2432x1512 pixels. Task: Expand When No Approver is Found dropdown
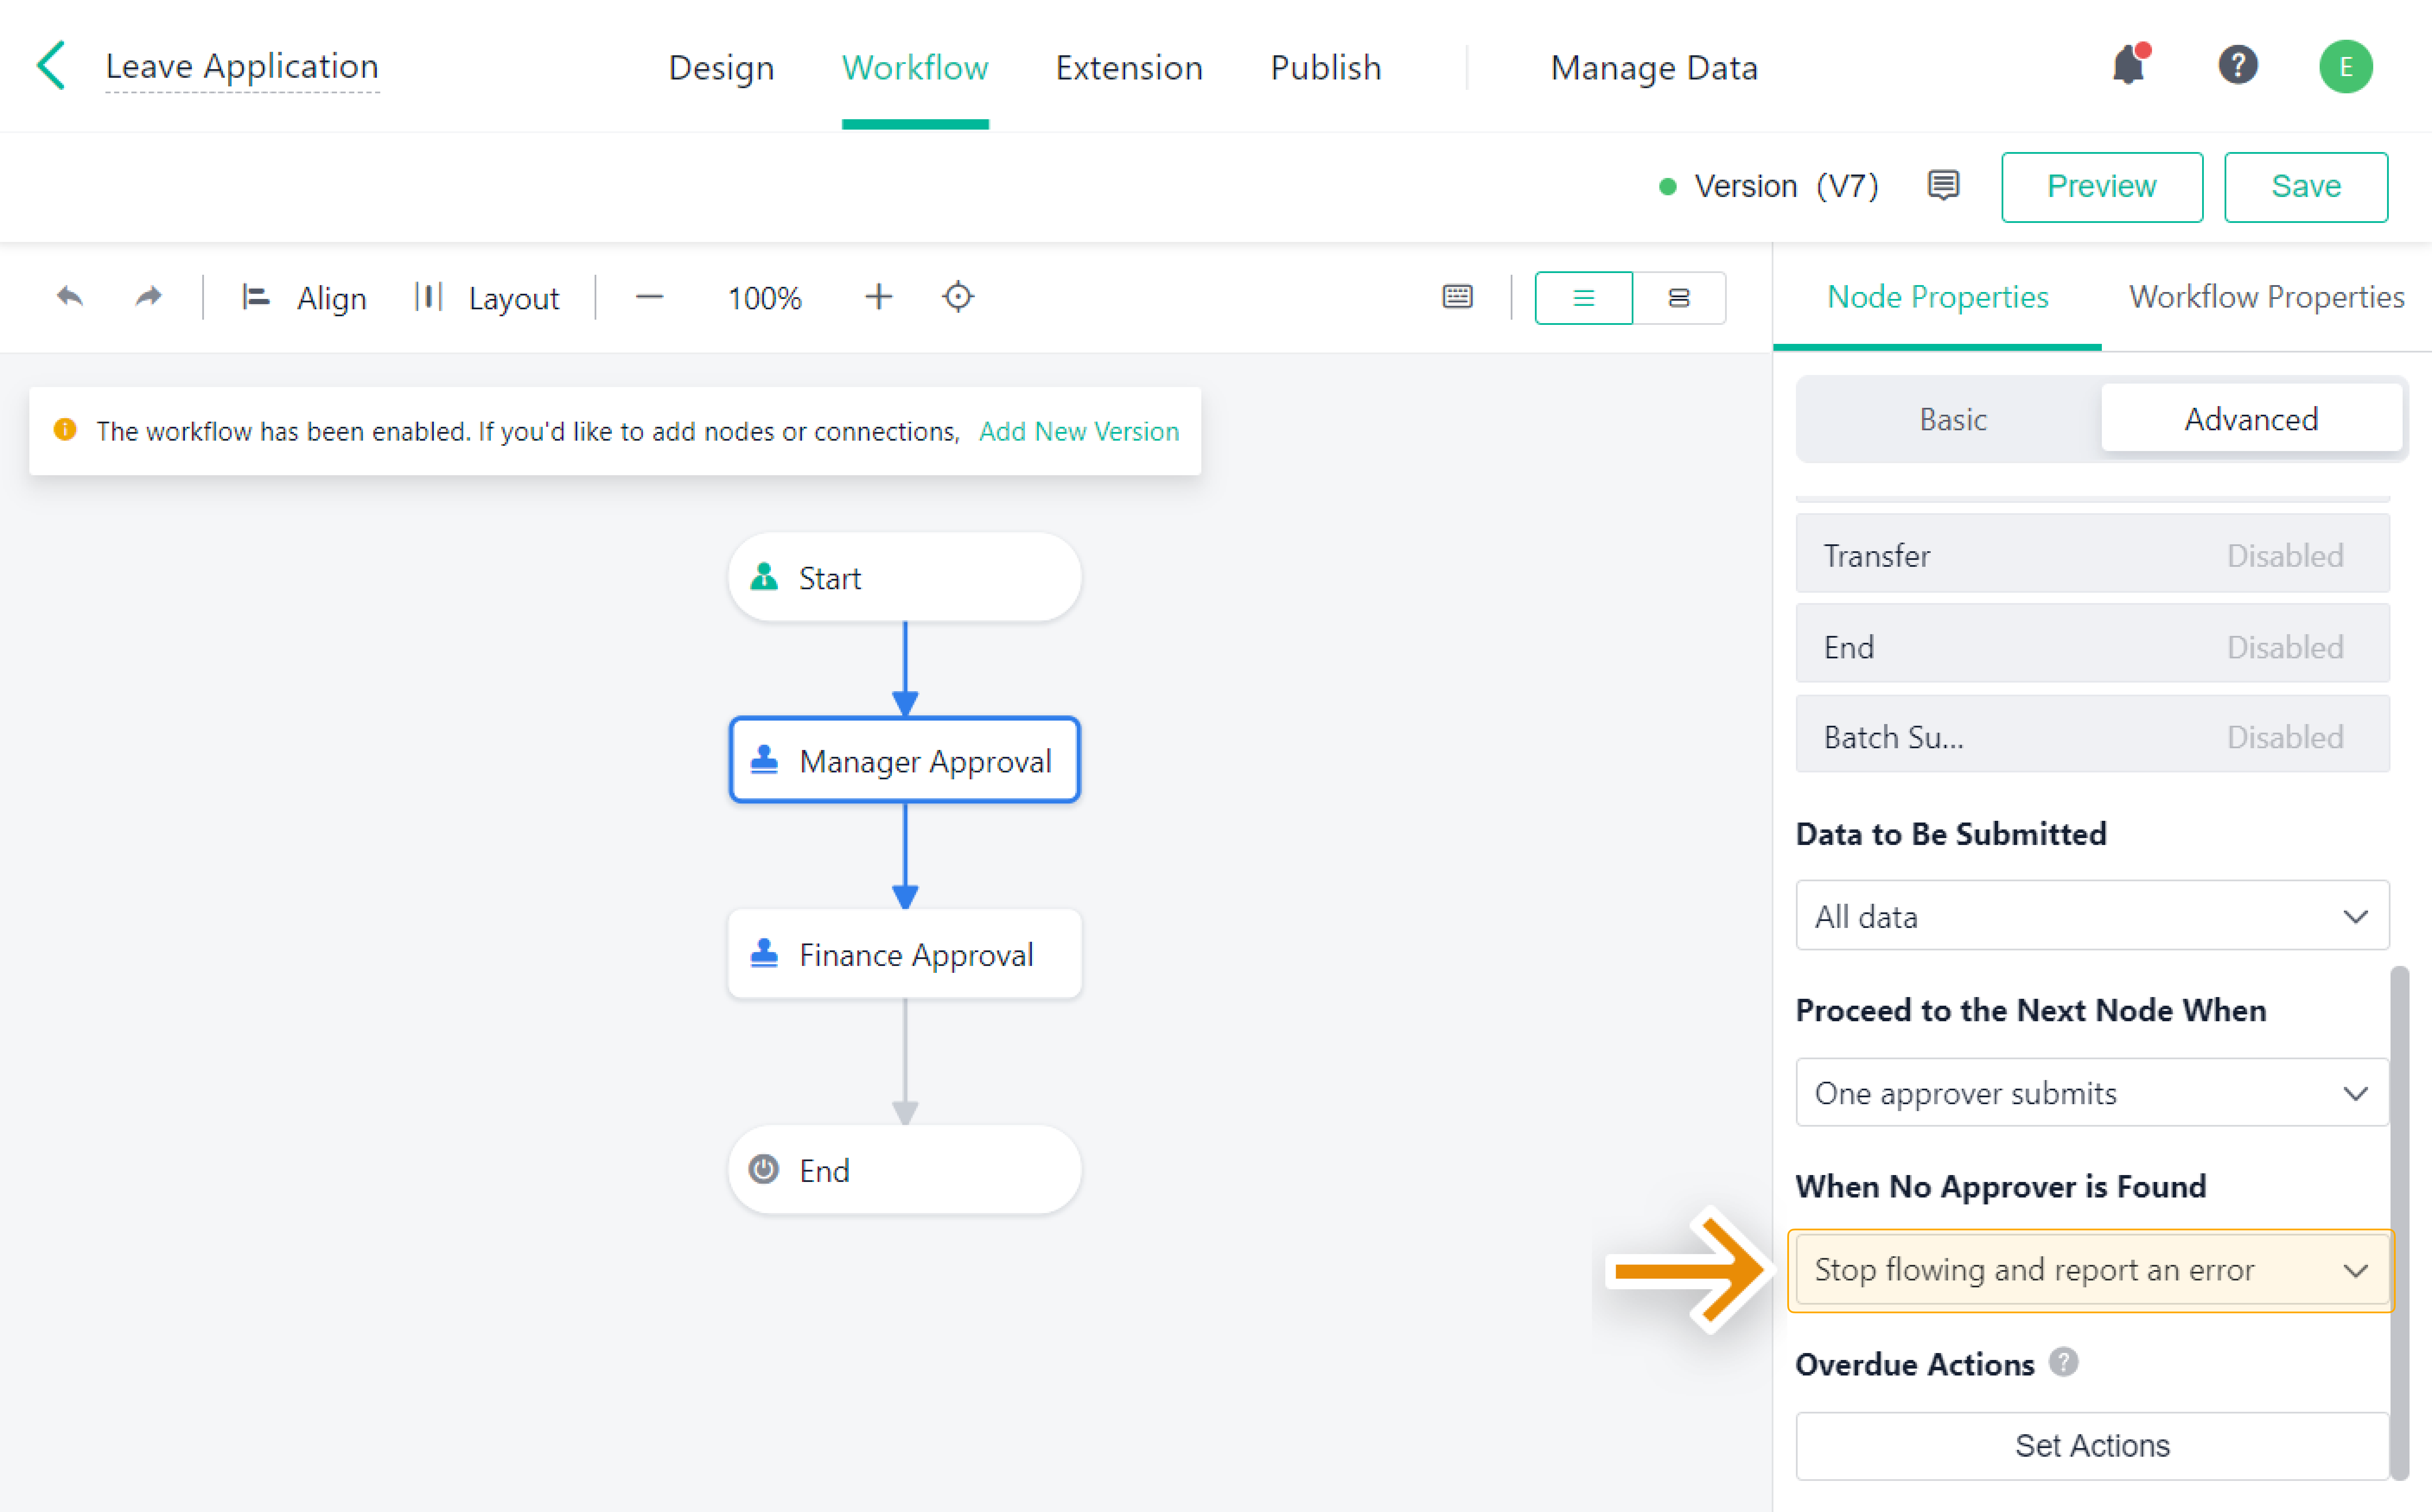pos(2091,1270)
